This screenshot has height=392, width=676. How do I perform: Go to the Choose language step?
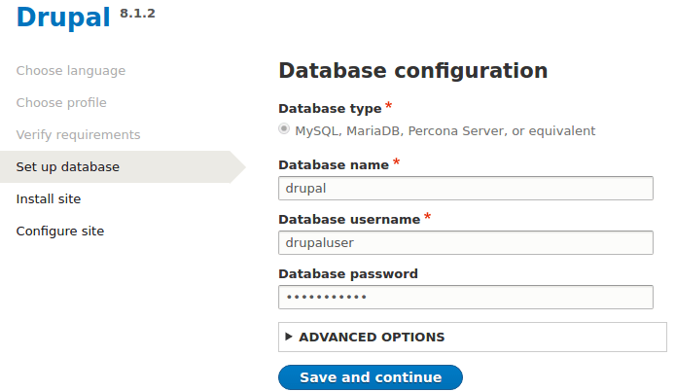[x=71, y=71]
